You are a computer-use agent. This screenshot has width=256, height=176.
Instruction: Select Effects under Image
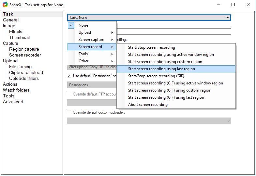[x=16, y=31]
